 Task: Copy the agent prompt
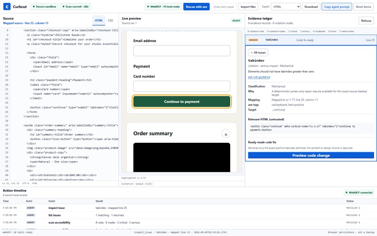[x=337, y=7]
